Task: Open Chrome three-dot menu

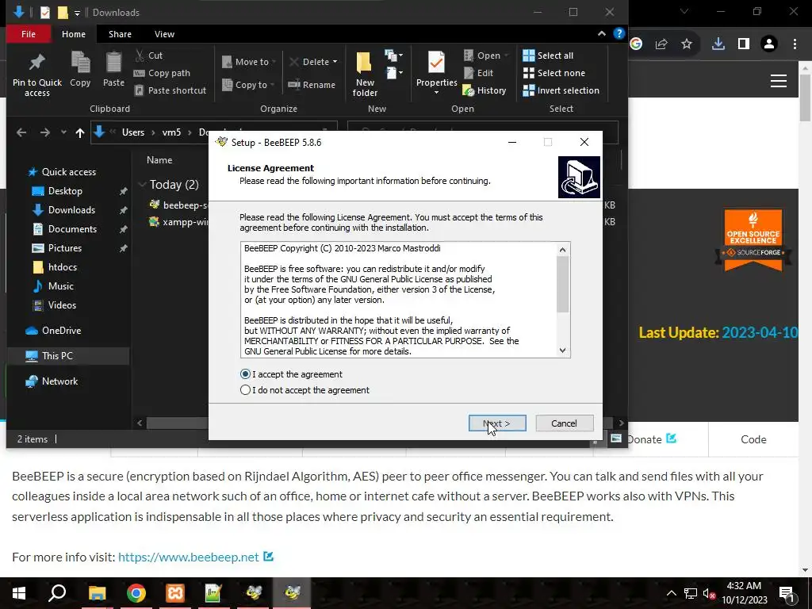Action: (795, 44)
